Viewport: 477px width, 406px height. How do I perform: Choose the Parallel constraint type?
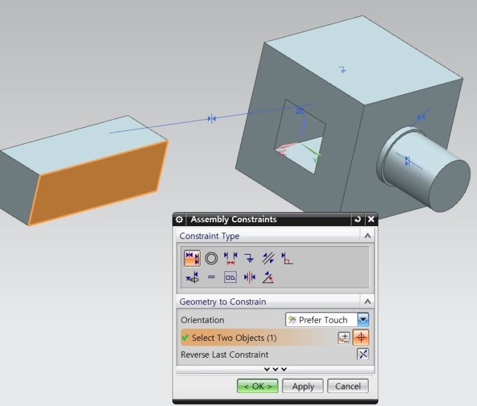[268, 258]
